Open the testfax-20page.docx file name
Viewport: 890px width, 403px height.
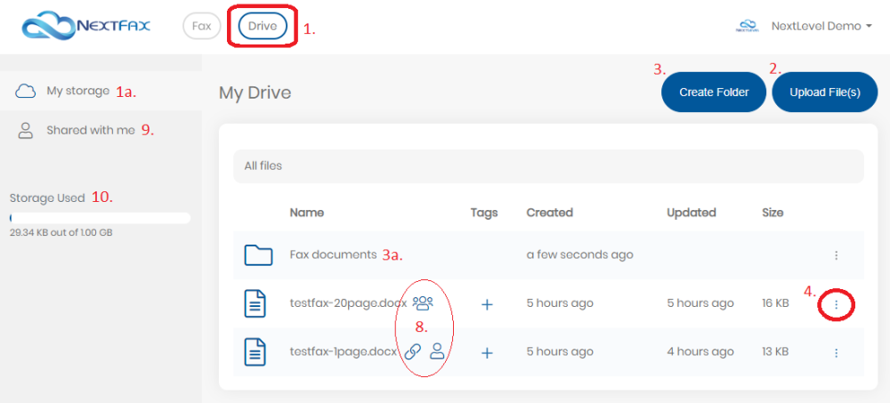(x=348, y=303)
